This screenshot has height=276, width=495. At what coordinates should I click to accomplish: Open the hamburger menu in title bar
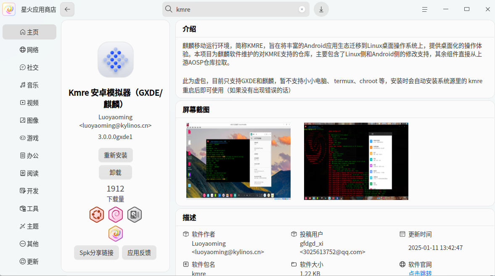click(425, 10)
